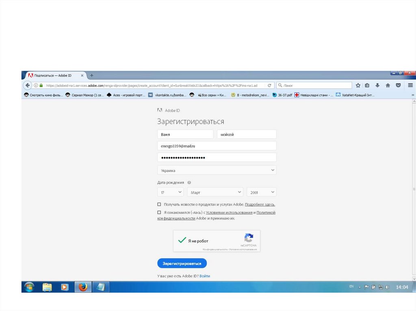Open the bookmarks list icon
The image size is (416, 311).
coord(367,85)
